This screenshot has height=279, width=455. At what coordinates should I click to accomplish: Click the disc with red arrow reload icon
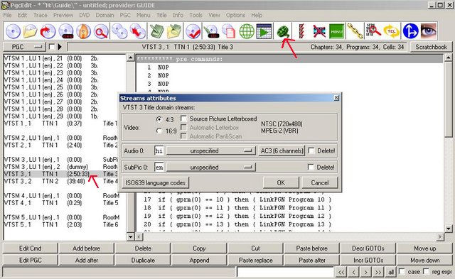tap(48, 31)
